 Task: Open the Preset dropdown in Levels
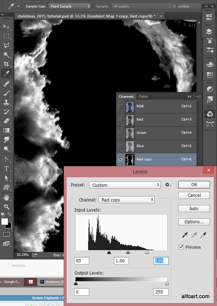125,185
